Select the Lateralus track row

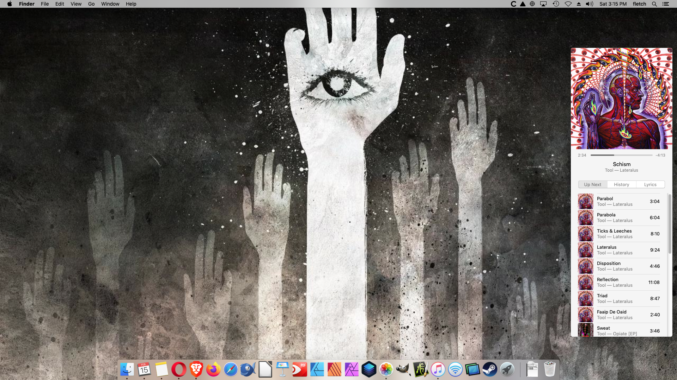(619, 250)
